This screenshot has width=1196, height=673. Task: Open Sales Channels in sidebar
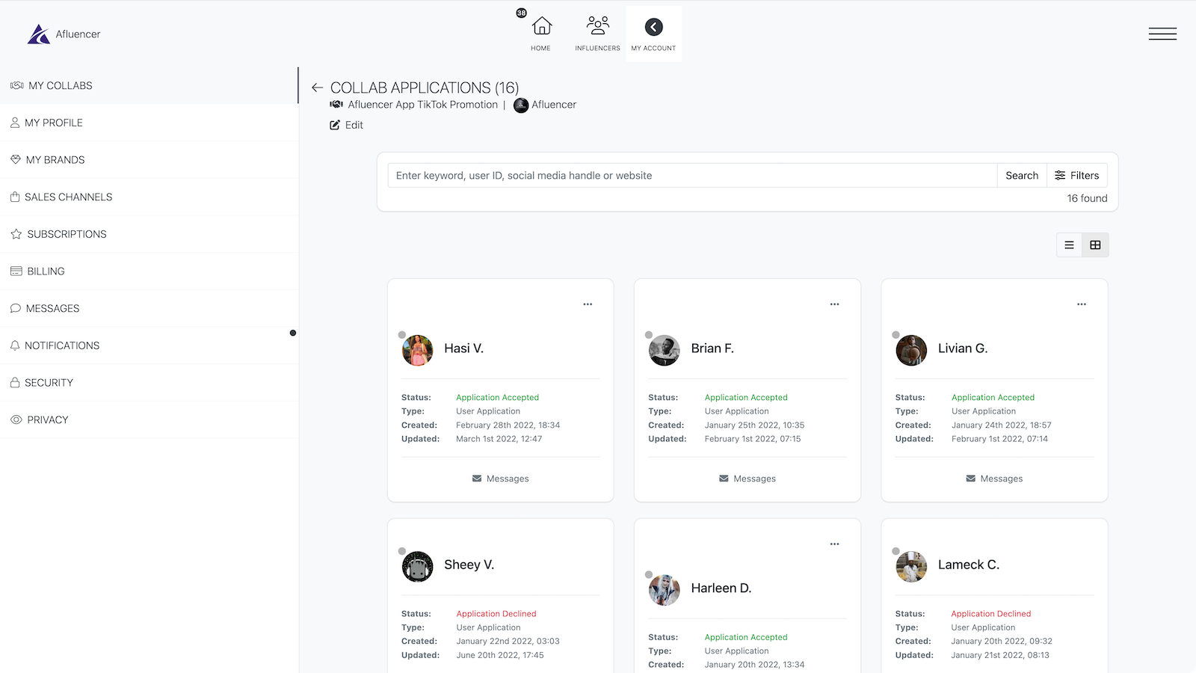(x=149, y=197)
